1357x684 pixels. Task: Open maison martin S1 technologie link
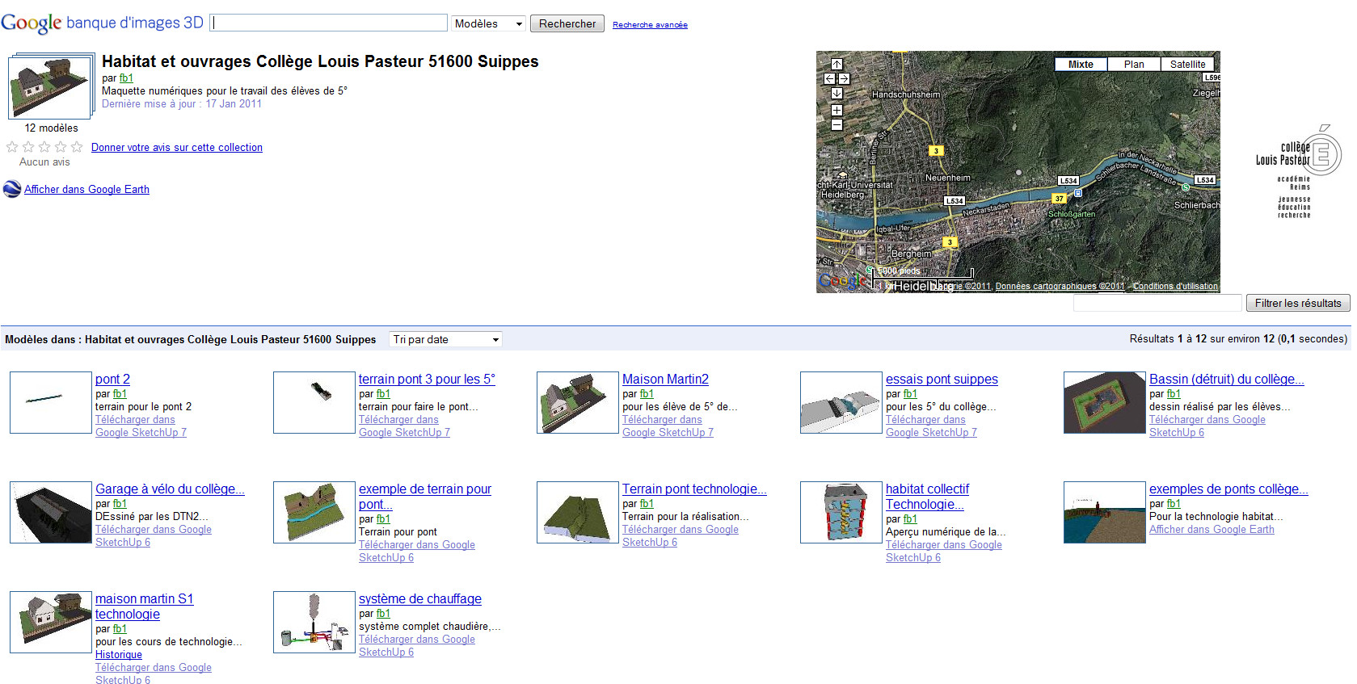tap(144, 606)
